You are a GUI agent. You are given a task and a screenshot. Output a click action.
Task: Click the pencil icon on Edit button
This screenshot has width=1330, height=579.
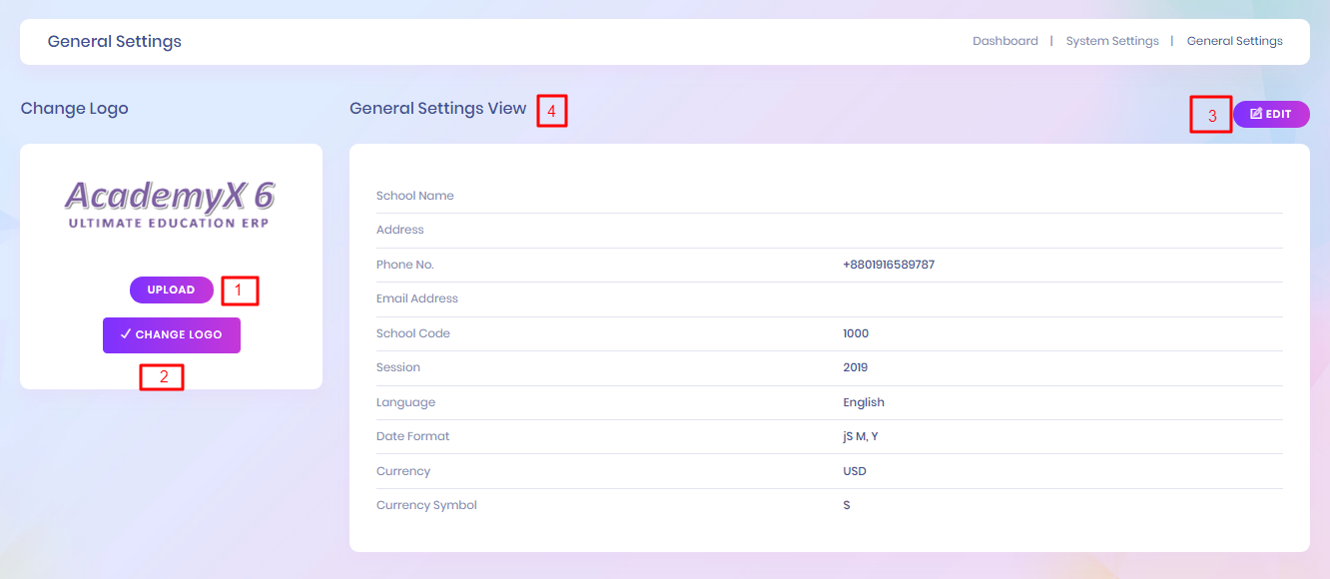(1256, 114)
